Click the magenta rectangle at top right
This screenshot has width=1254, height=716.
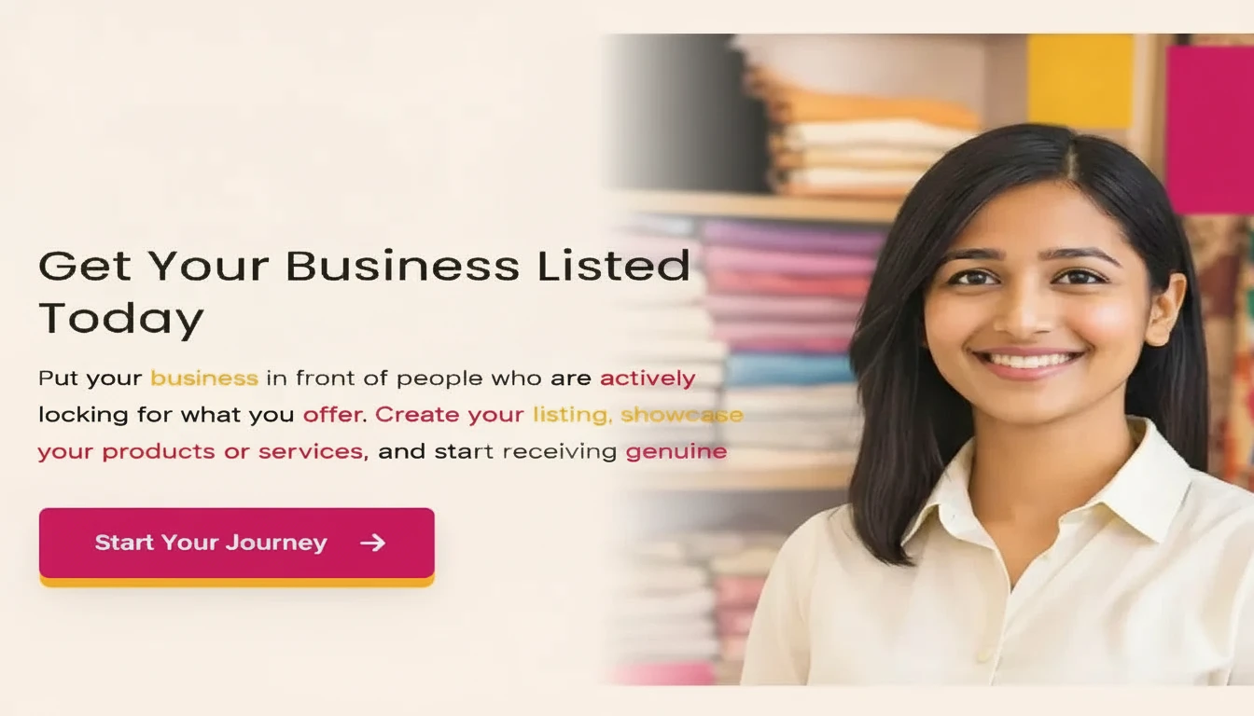(1209, 130)
